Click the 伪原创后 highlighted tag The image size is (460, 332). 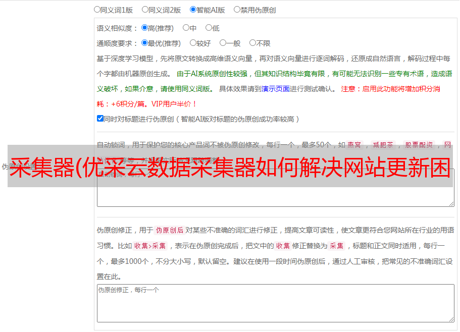point(170,230)
